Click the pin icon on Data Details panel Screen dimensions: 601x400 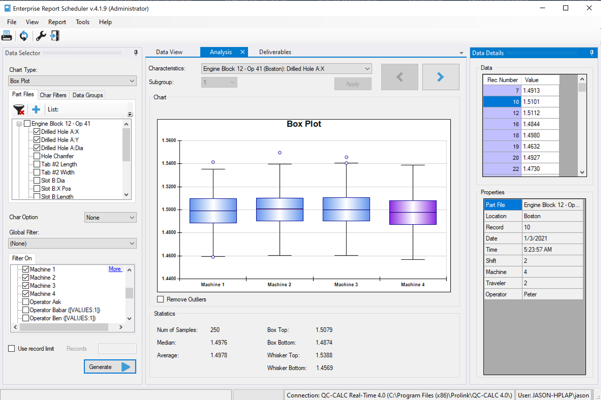click(x=592, y=52)
